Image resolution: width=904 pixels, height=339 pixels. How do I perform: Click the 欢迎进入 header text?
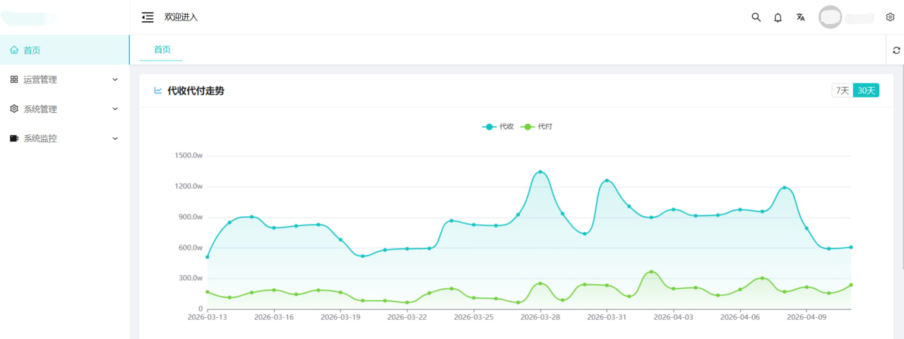click(x=181, y=17)
